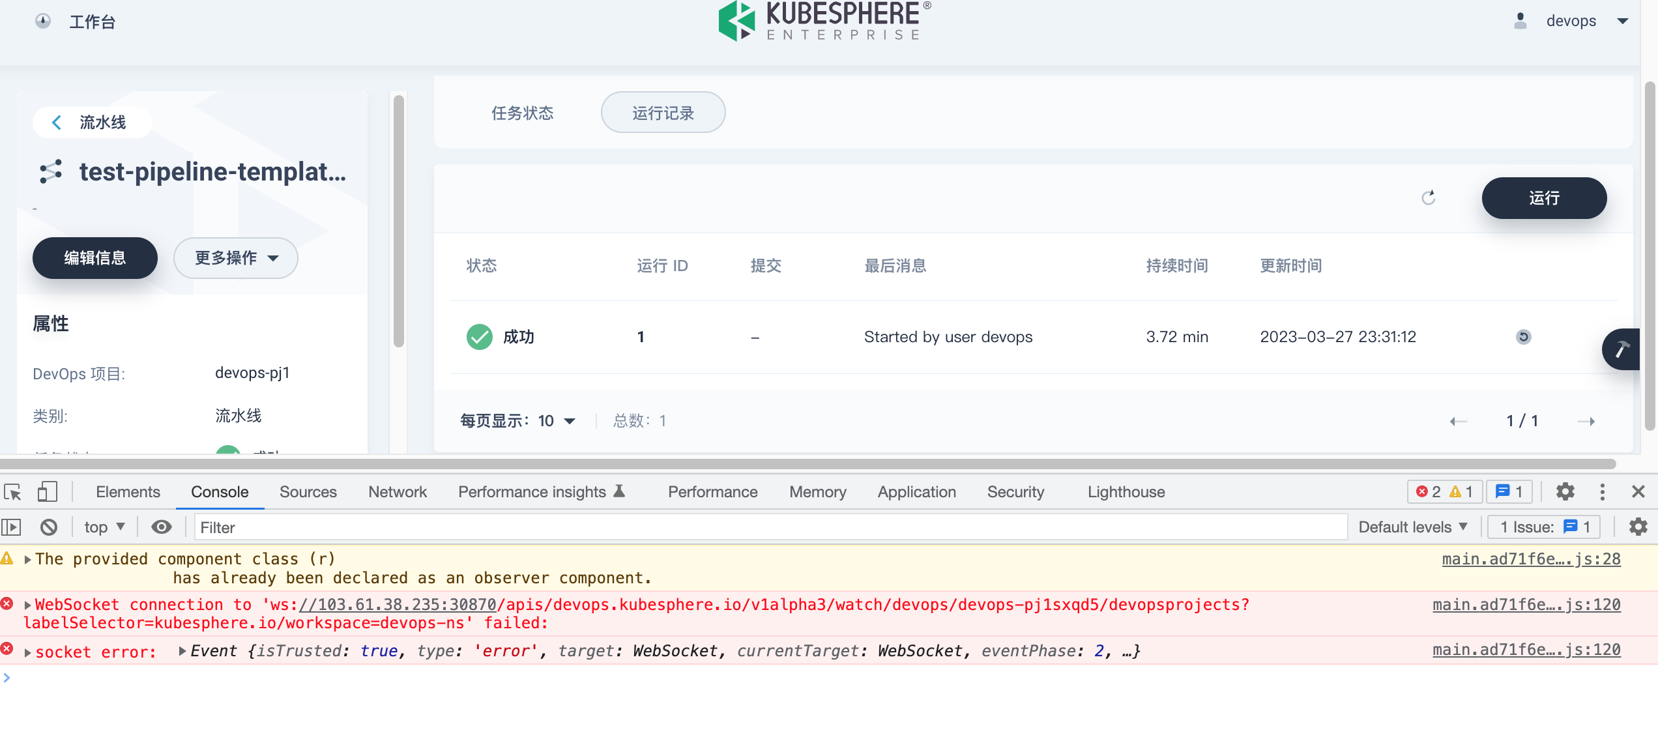Viewport: 1658px width, 756px height.
Task: Refresh the pipeline run records list
Action: (1429, 198)
